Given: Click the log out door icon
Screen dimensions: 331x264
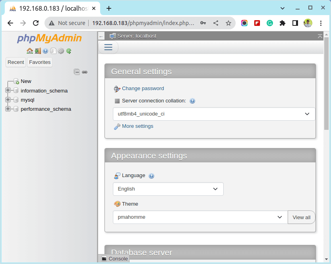Looking at the screenshot, I should tap(38, 51).
